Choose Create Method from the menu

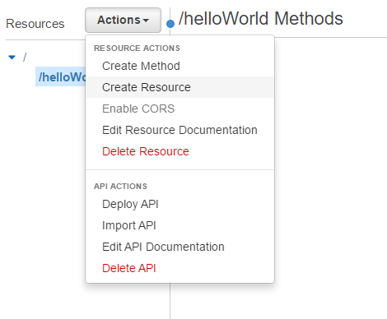[x=180, y=66]
